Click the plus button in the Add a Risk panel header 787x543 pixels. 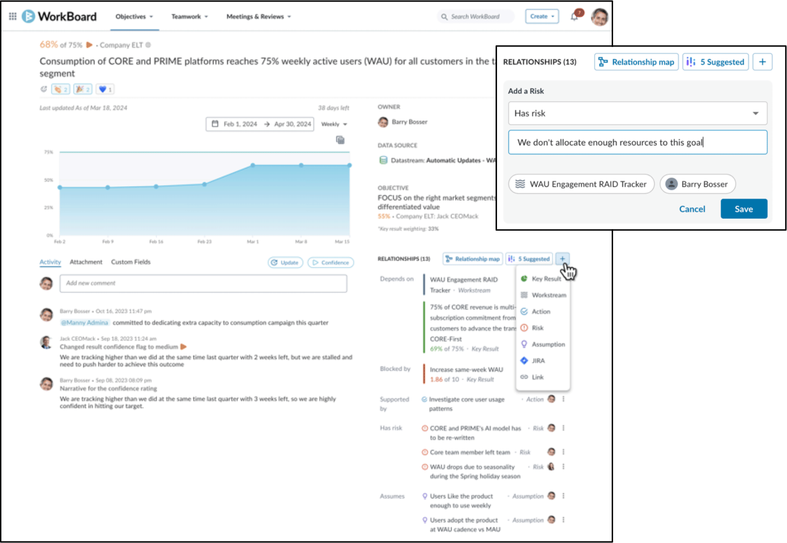click(x=763, y=62)
